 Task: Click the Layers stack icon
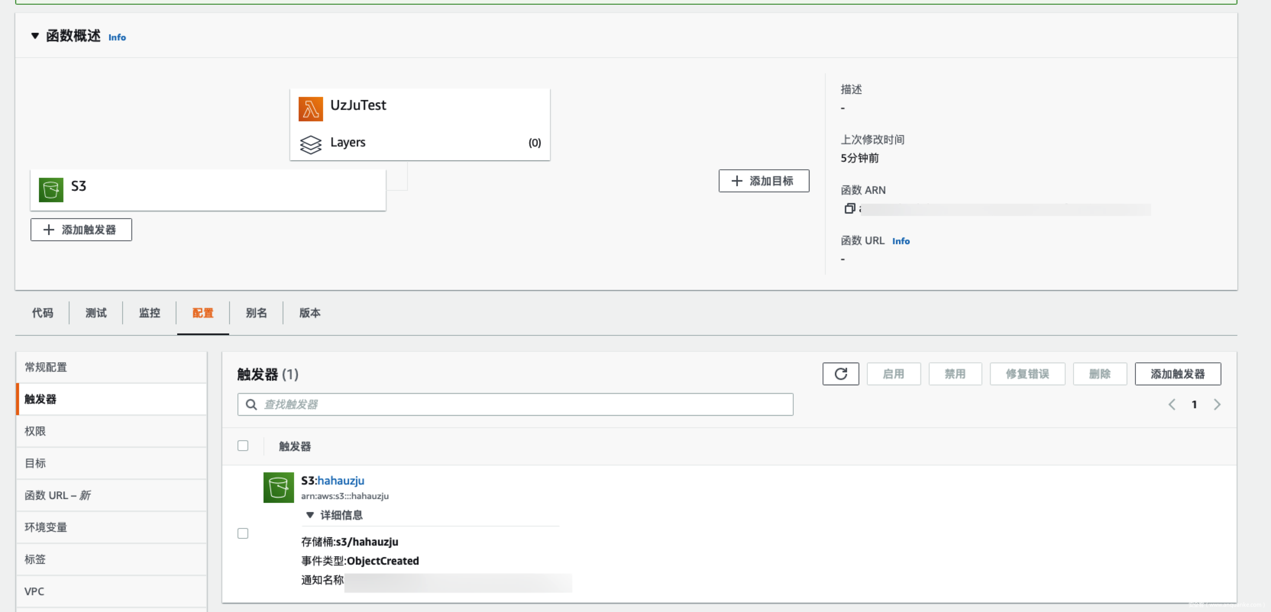coord(310,144)
